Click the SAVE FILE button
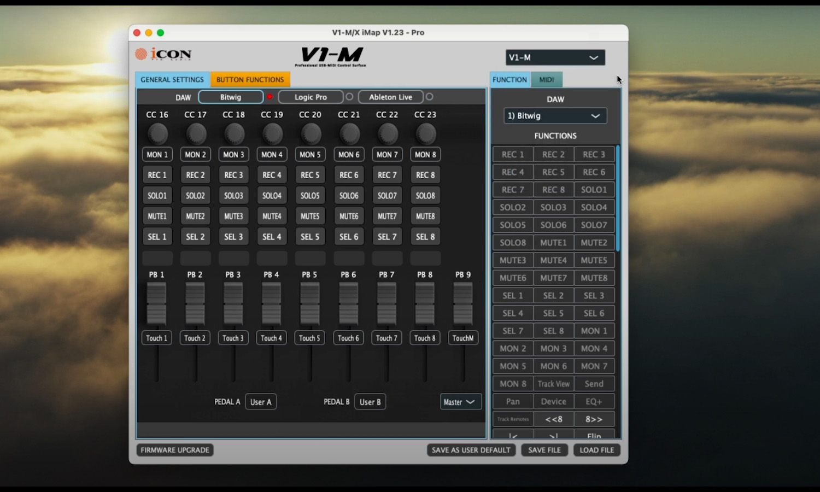The image size is (820, 492). pos(544,450)
